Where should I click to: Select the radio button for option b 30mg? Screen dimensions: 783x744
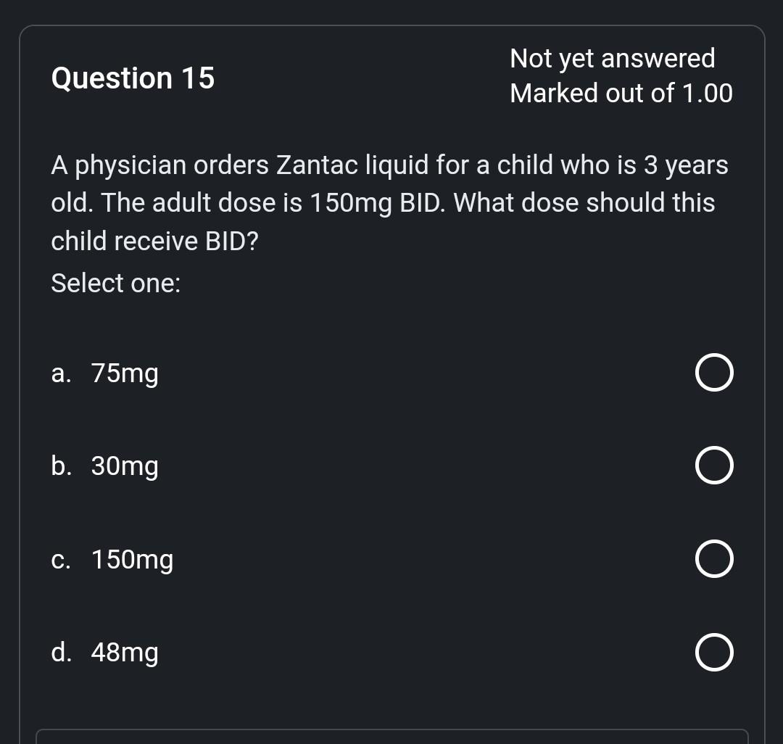pos(713,466)
